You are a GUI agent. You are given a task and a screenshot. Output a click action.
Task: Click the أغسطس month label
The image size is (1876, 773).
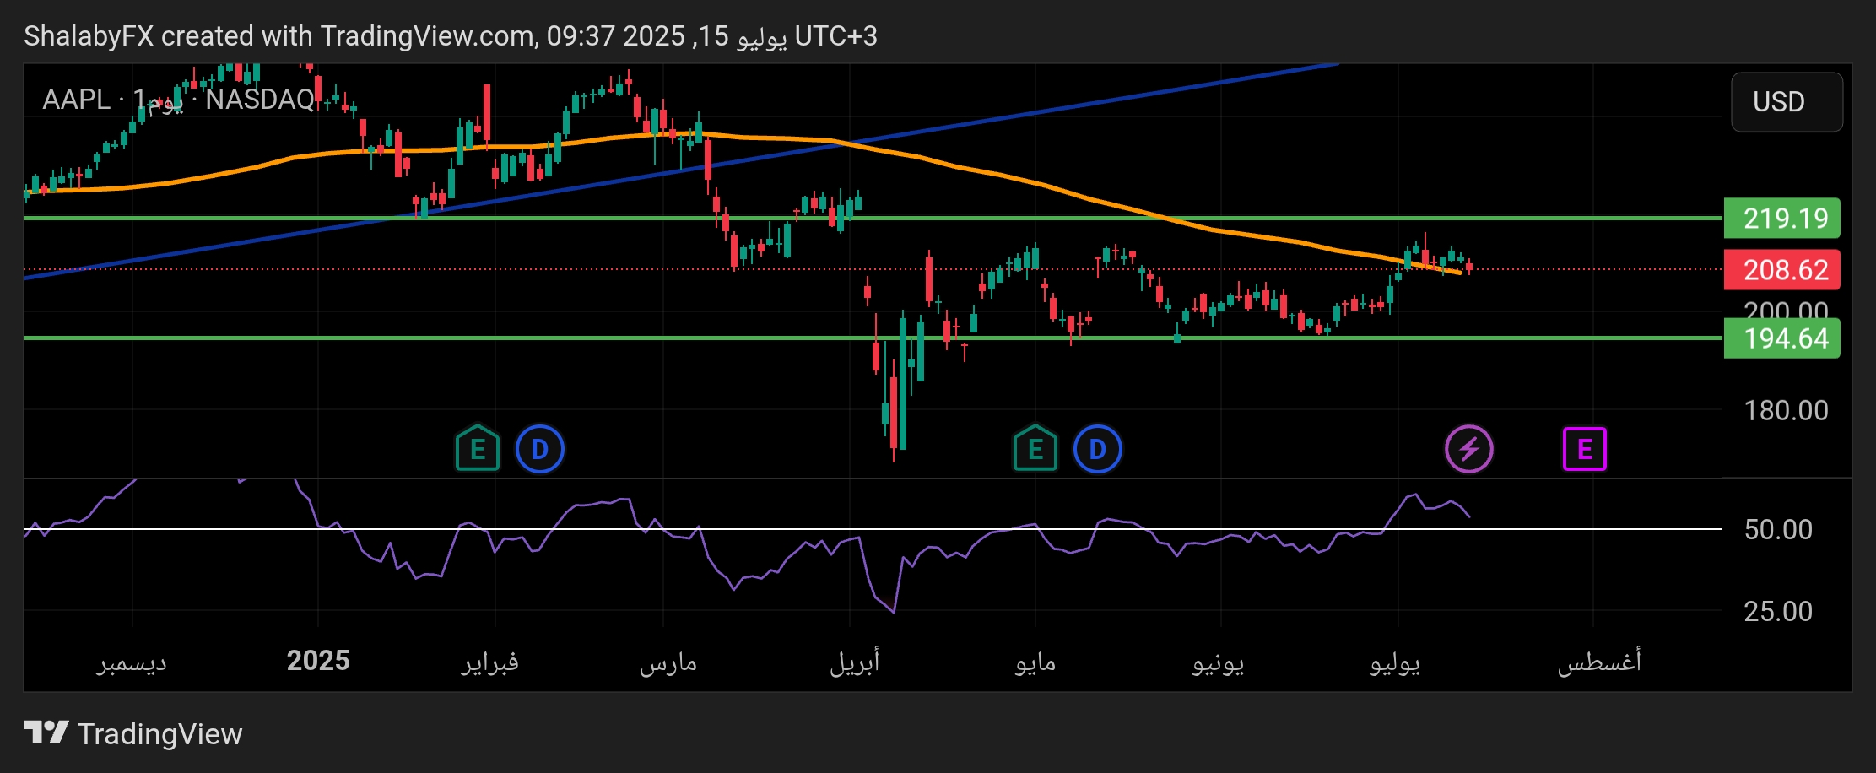point(1599,662)
